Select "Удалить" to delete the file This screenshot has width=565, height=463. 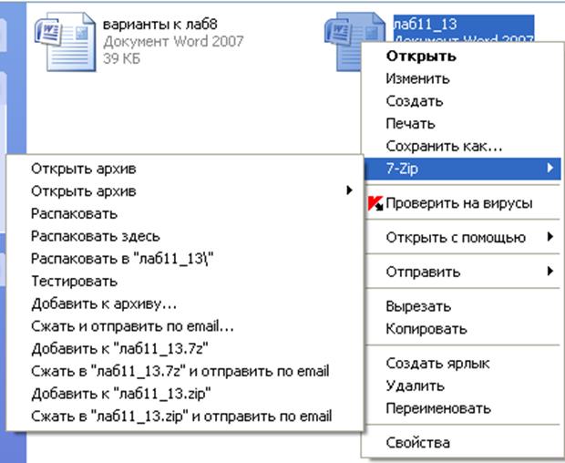[x=415, y=386]
